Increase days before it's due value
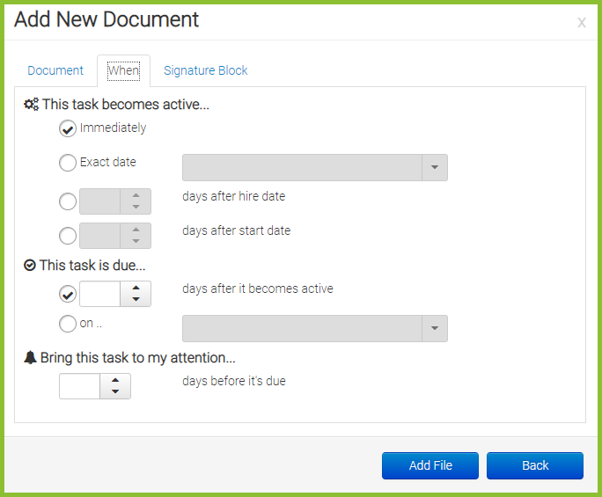 click(115, 380)
